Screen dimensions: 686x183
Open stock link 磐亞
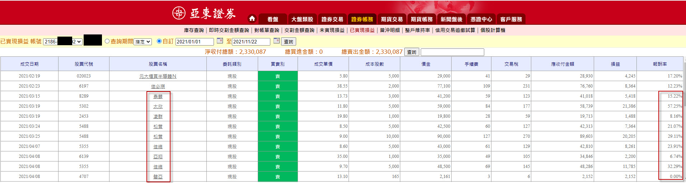pyautogui.click(x=158, y=177)
